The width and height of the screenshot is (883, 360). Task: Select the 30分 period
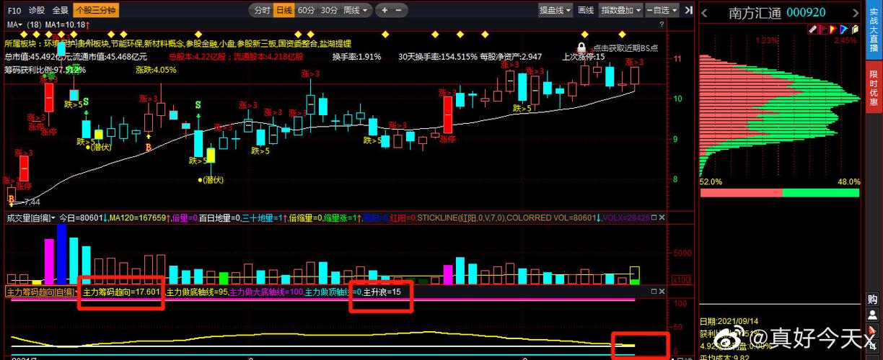click(x=329, y=10)
